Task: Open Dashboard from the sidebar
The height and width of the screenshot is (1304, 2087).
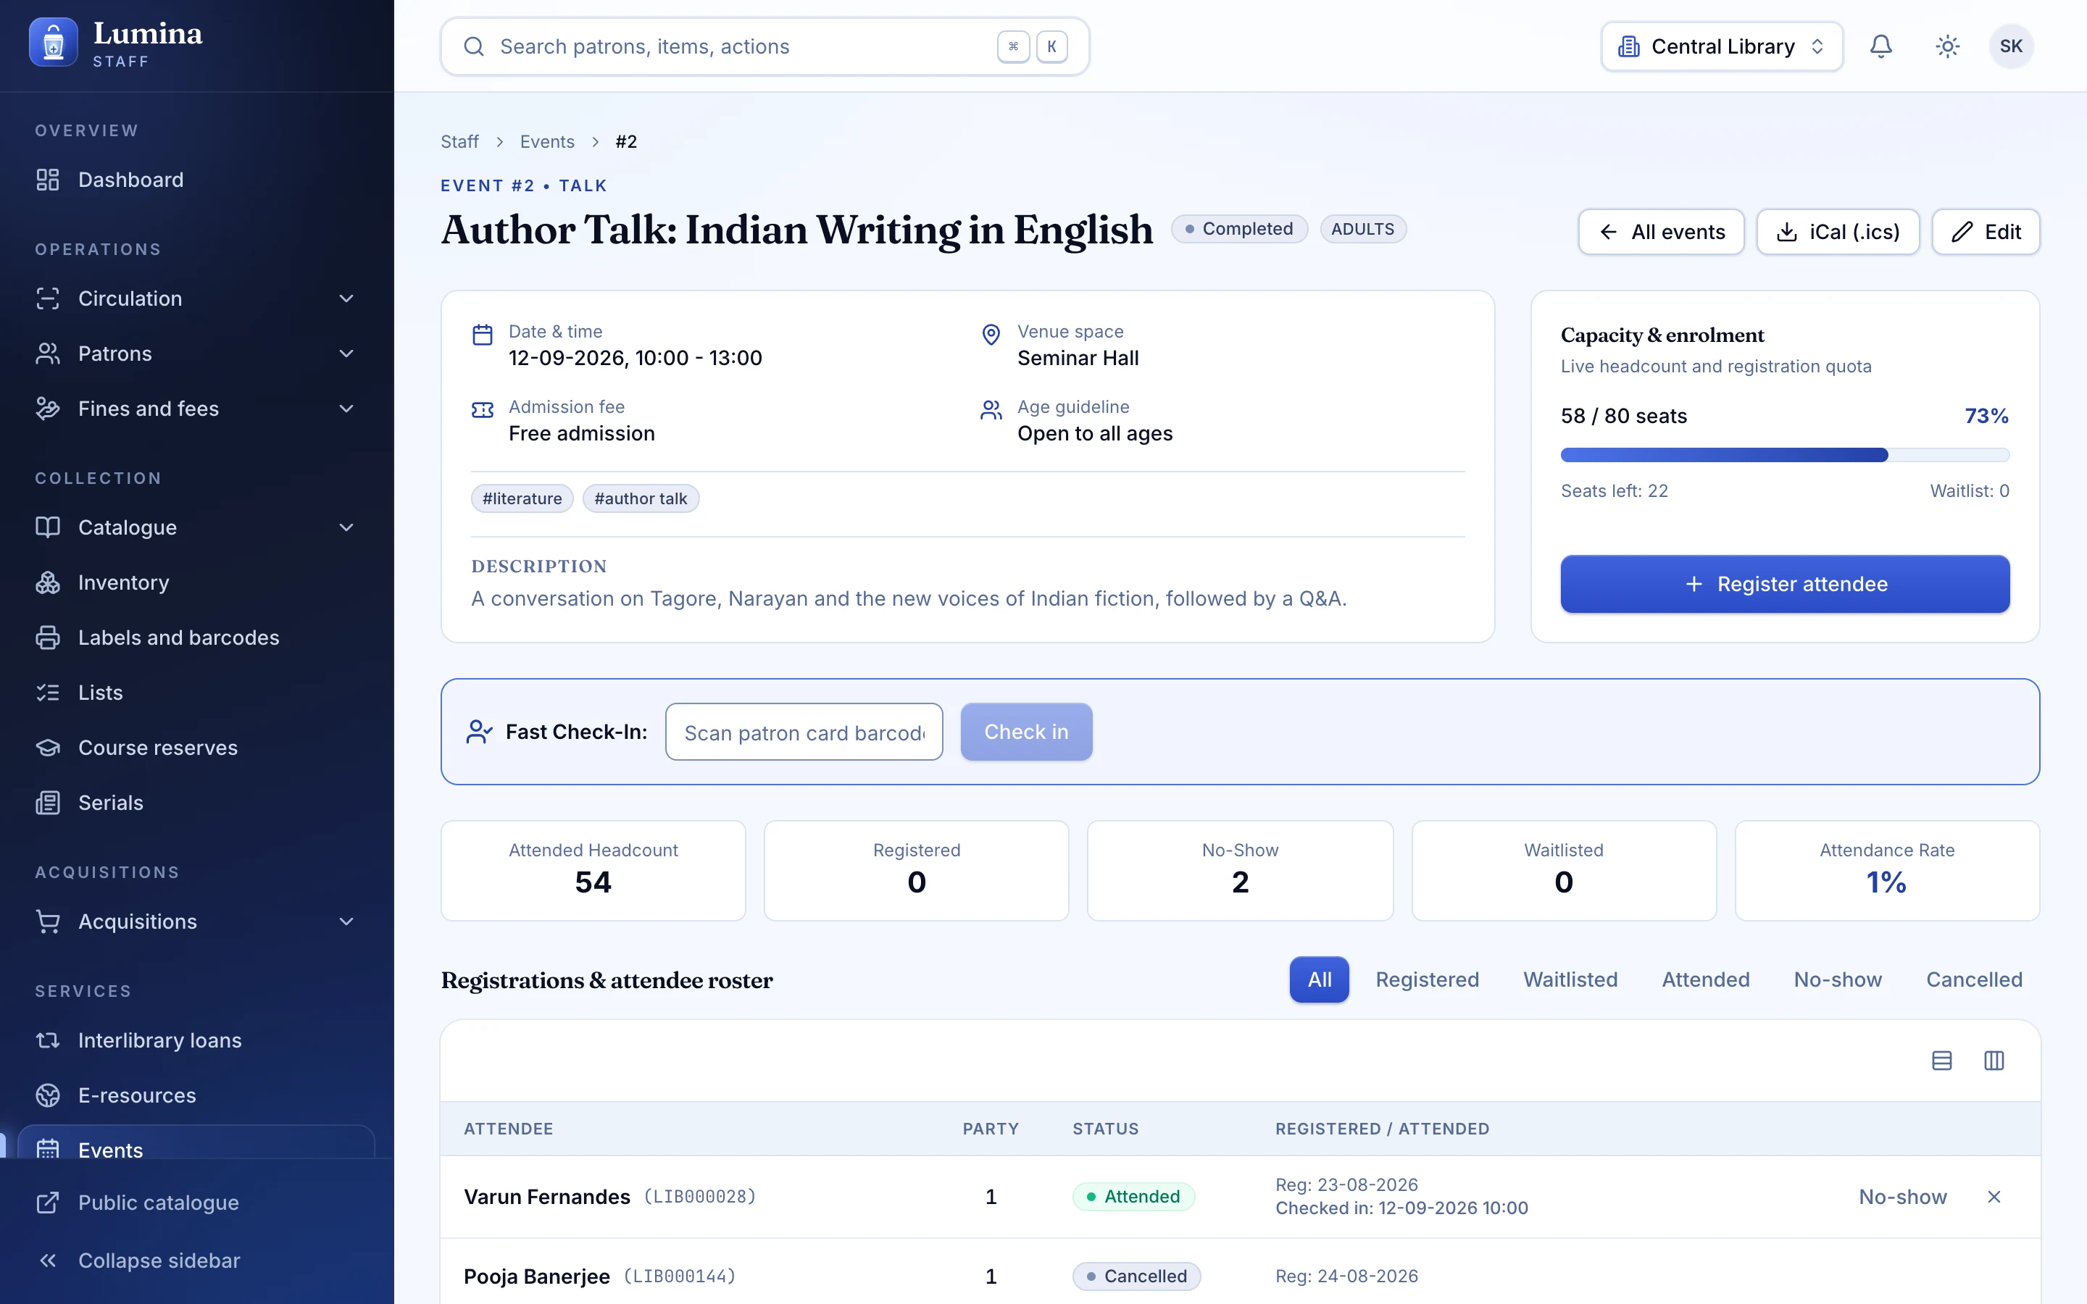Action: pos(196,180)
